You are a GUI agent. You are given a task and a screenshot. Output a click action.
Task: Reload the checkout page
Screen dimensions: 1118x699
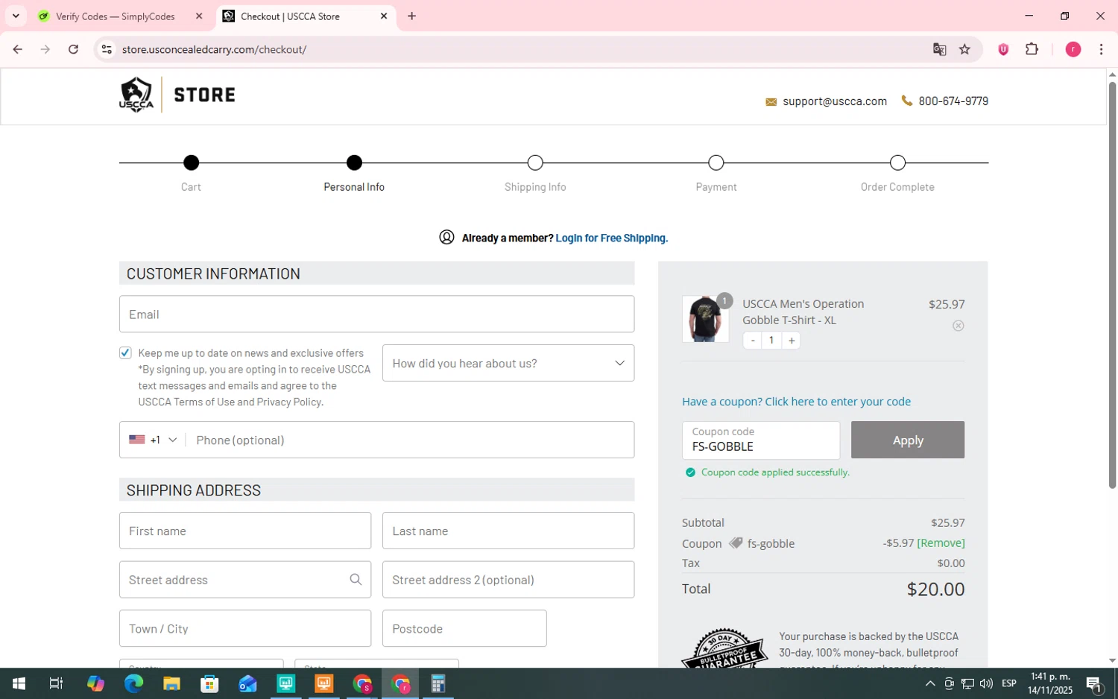[73, 49]
